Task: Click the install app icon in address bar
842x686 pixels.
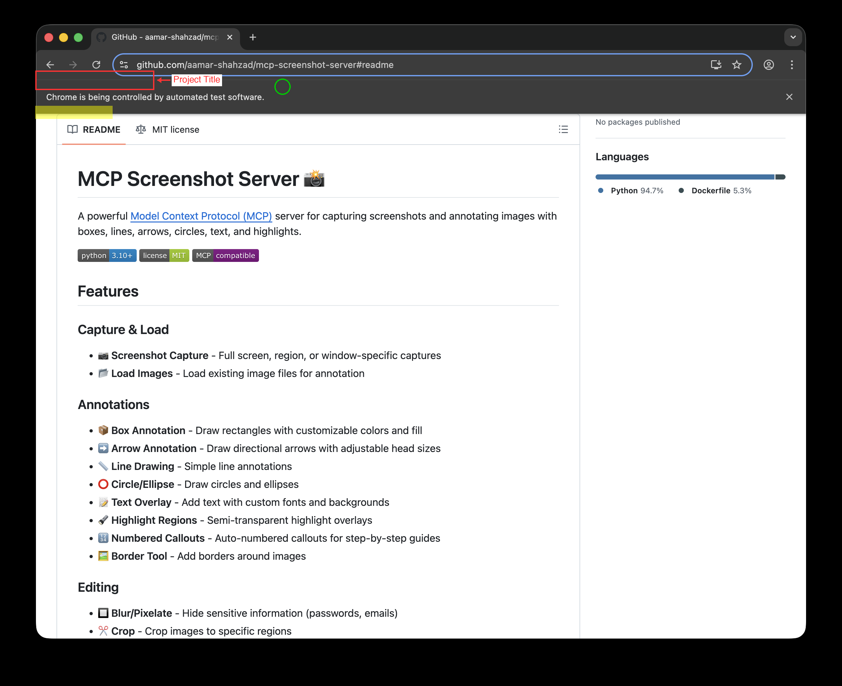Action: [x=716, y=65]
